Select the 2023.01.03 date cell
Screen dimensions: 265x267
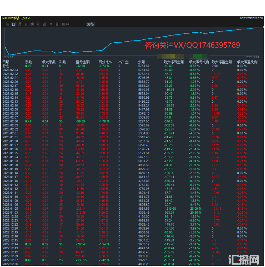coord(10,213)
